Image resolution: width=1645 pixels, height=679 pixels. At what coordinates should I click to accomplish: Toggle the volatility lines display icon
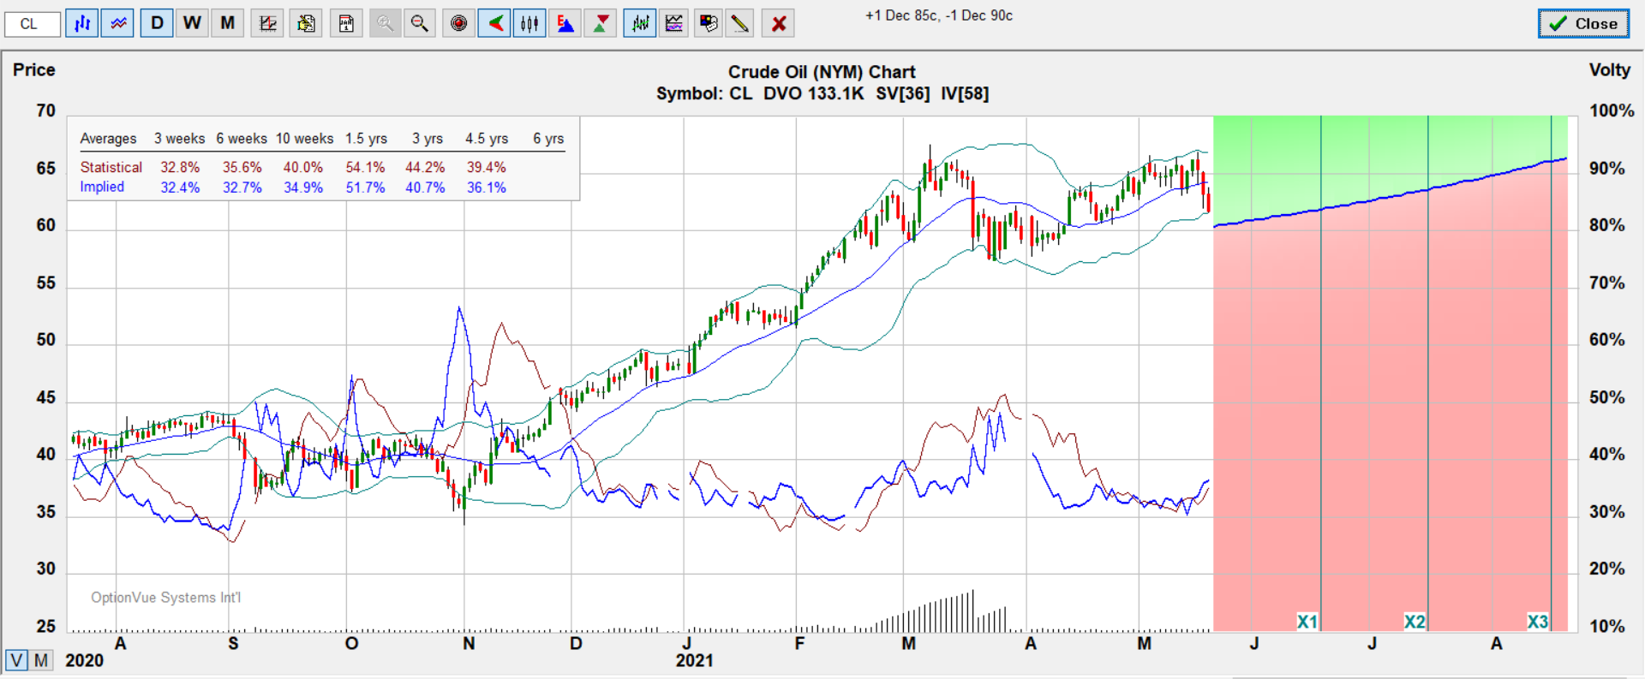tap(117, 23)
